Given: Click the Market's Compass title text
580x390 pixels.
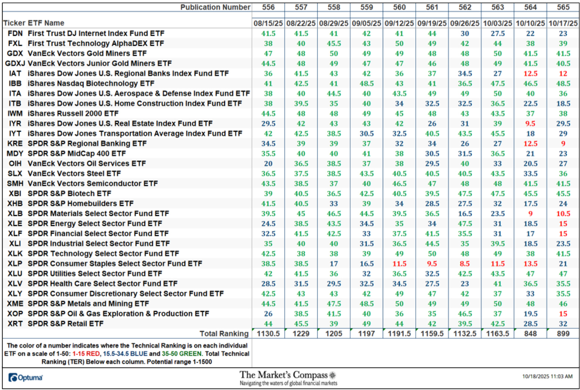Looking at the screenshot, I should pos(283,375).
